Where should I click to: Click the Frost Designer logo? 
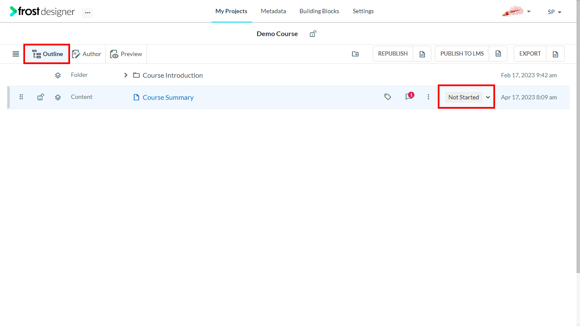point(42,11)
